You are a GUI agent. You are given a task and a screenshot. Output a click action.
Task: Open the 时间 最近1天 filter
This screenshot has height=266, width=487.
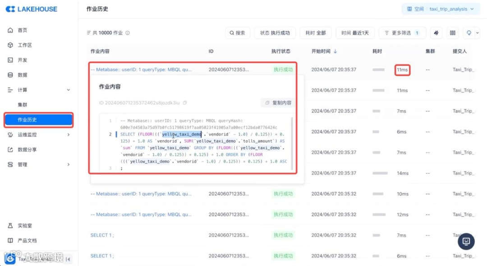(355, 33)
